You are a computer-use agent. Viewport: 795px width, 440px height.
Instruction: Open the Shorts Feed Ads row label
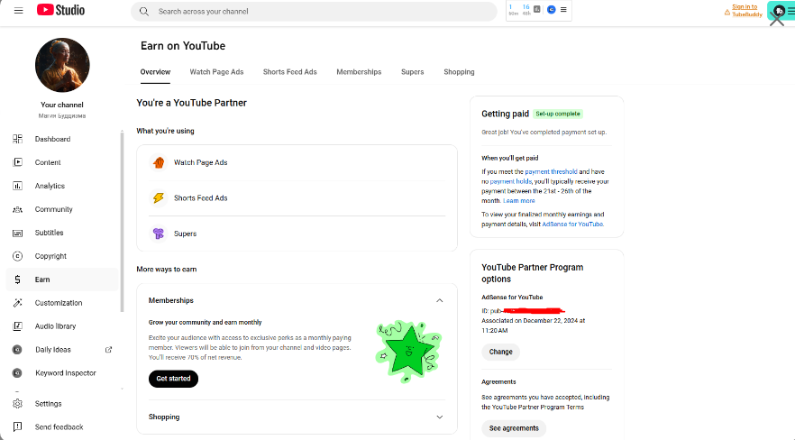point(201,198)
